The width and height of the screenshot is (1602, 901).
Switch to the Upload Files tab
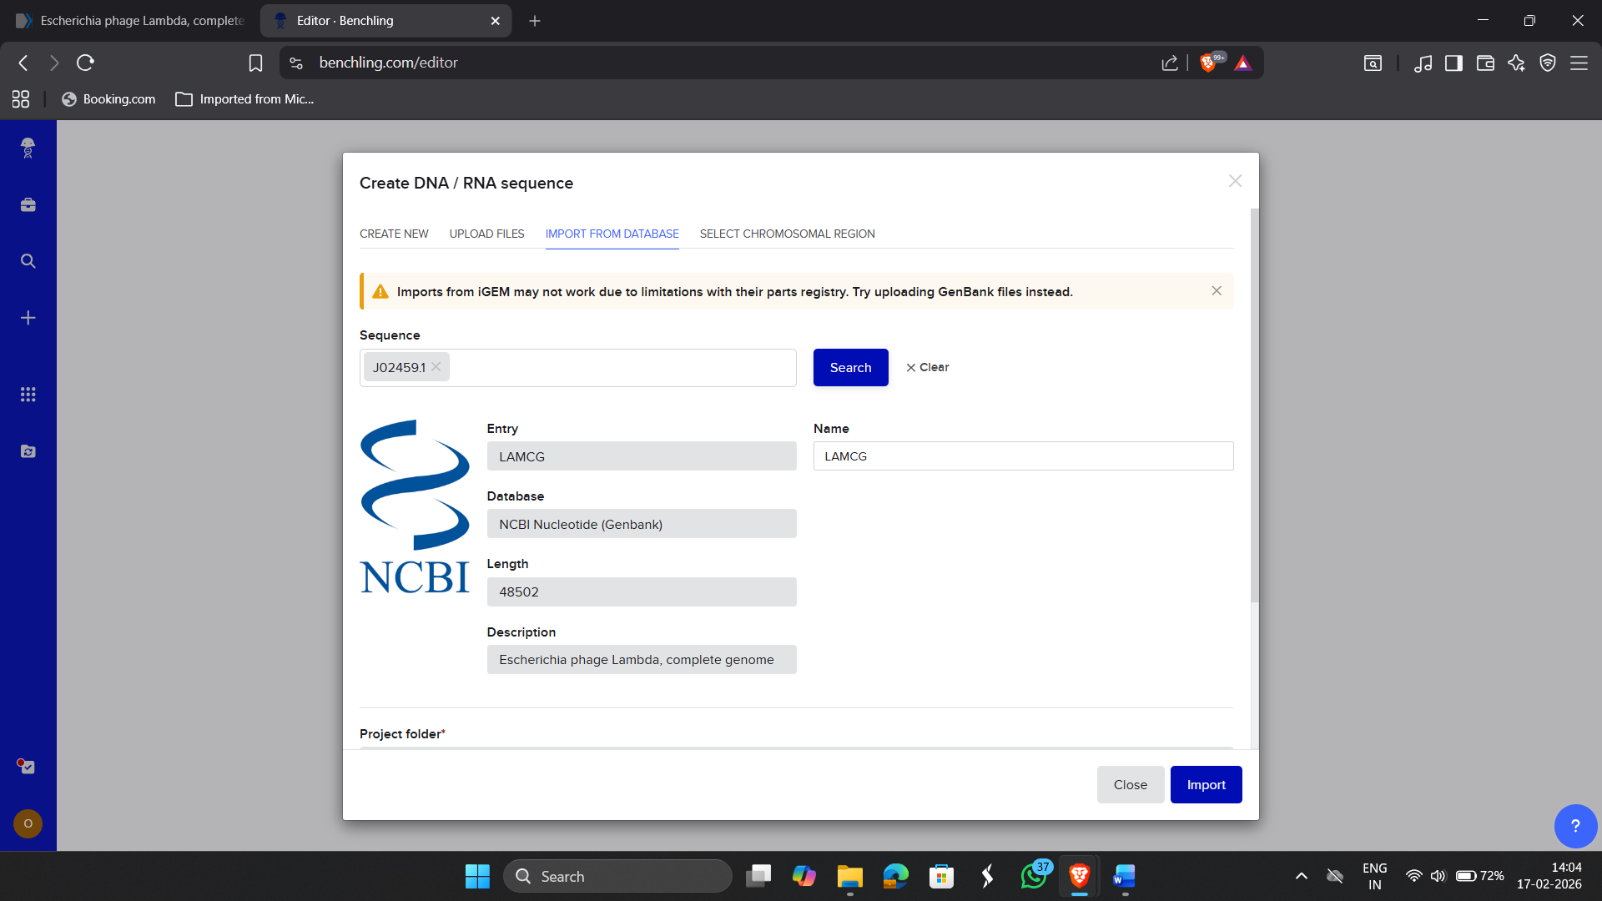(486, 234)
